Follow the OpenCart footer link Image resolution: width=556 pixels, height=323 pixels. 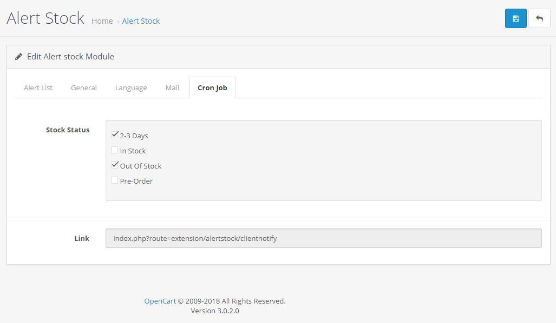[160, 301]
